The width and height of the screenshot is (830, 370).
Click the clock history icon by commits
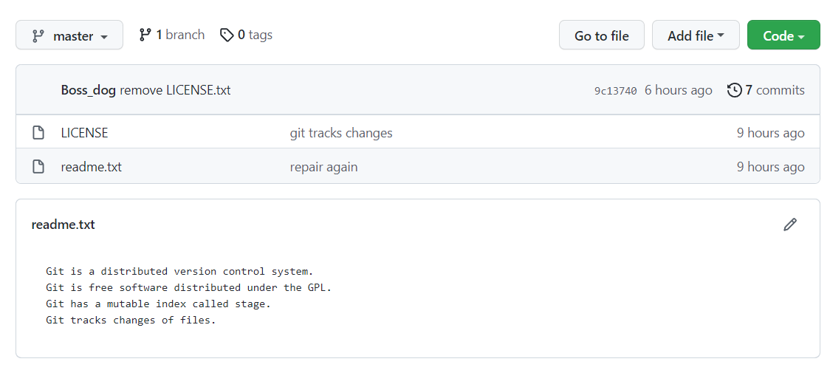pyautogui.click(x=734, y=90)
